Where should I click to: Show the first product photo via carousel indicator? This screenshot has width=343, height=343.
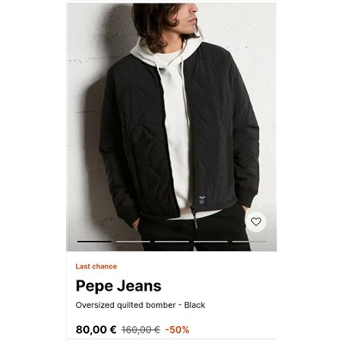click(x=94, y=242)
